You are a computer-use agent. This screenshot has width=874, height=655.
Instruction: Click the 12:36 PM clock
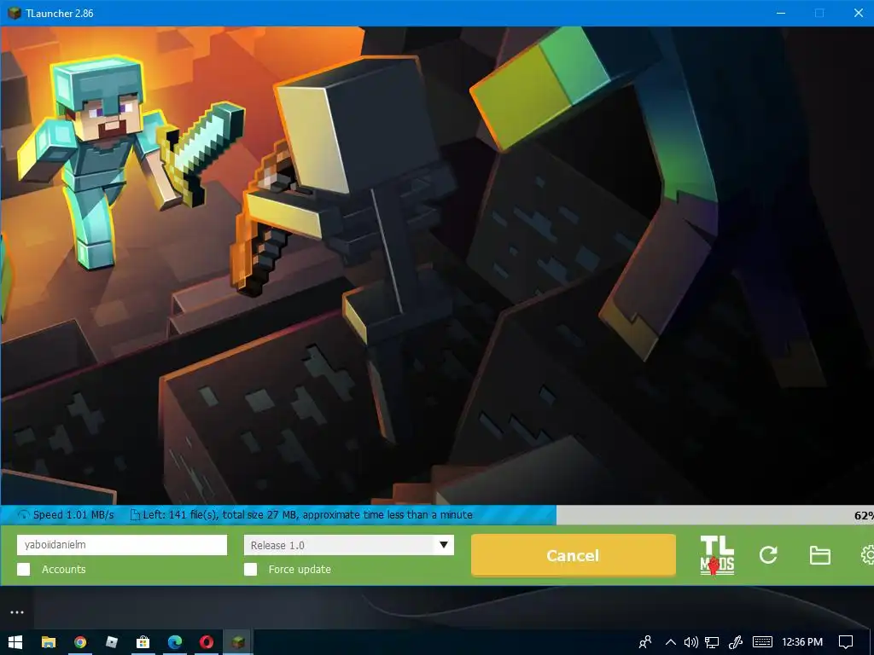click(x=802, y=642)
